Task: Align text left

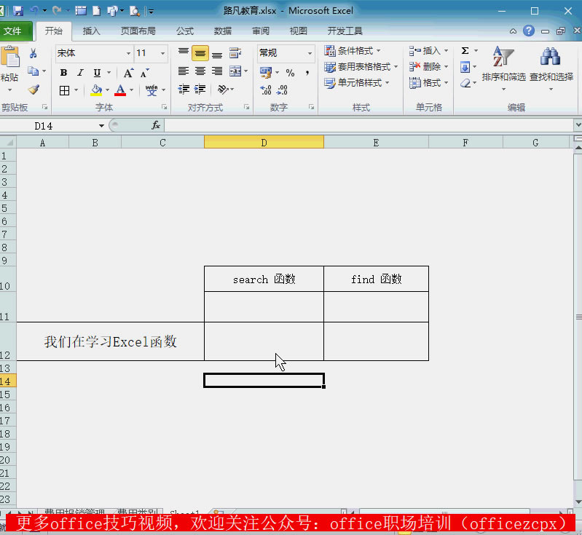Action: click(x=184, y=71)
